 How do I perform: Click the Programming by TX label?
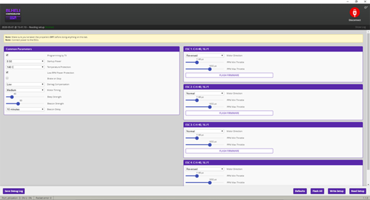click(57, 55)
